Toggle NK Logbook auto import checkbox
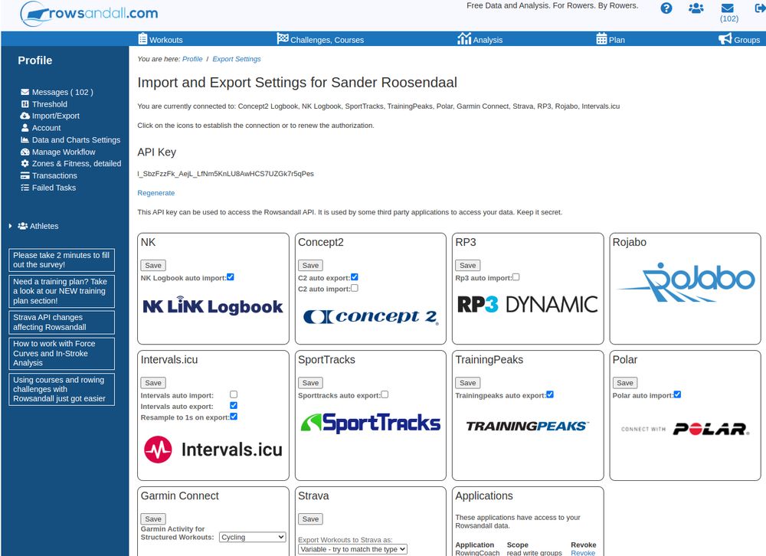766x556 pixels. [231, 277]
